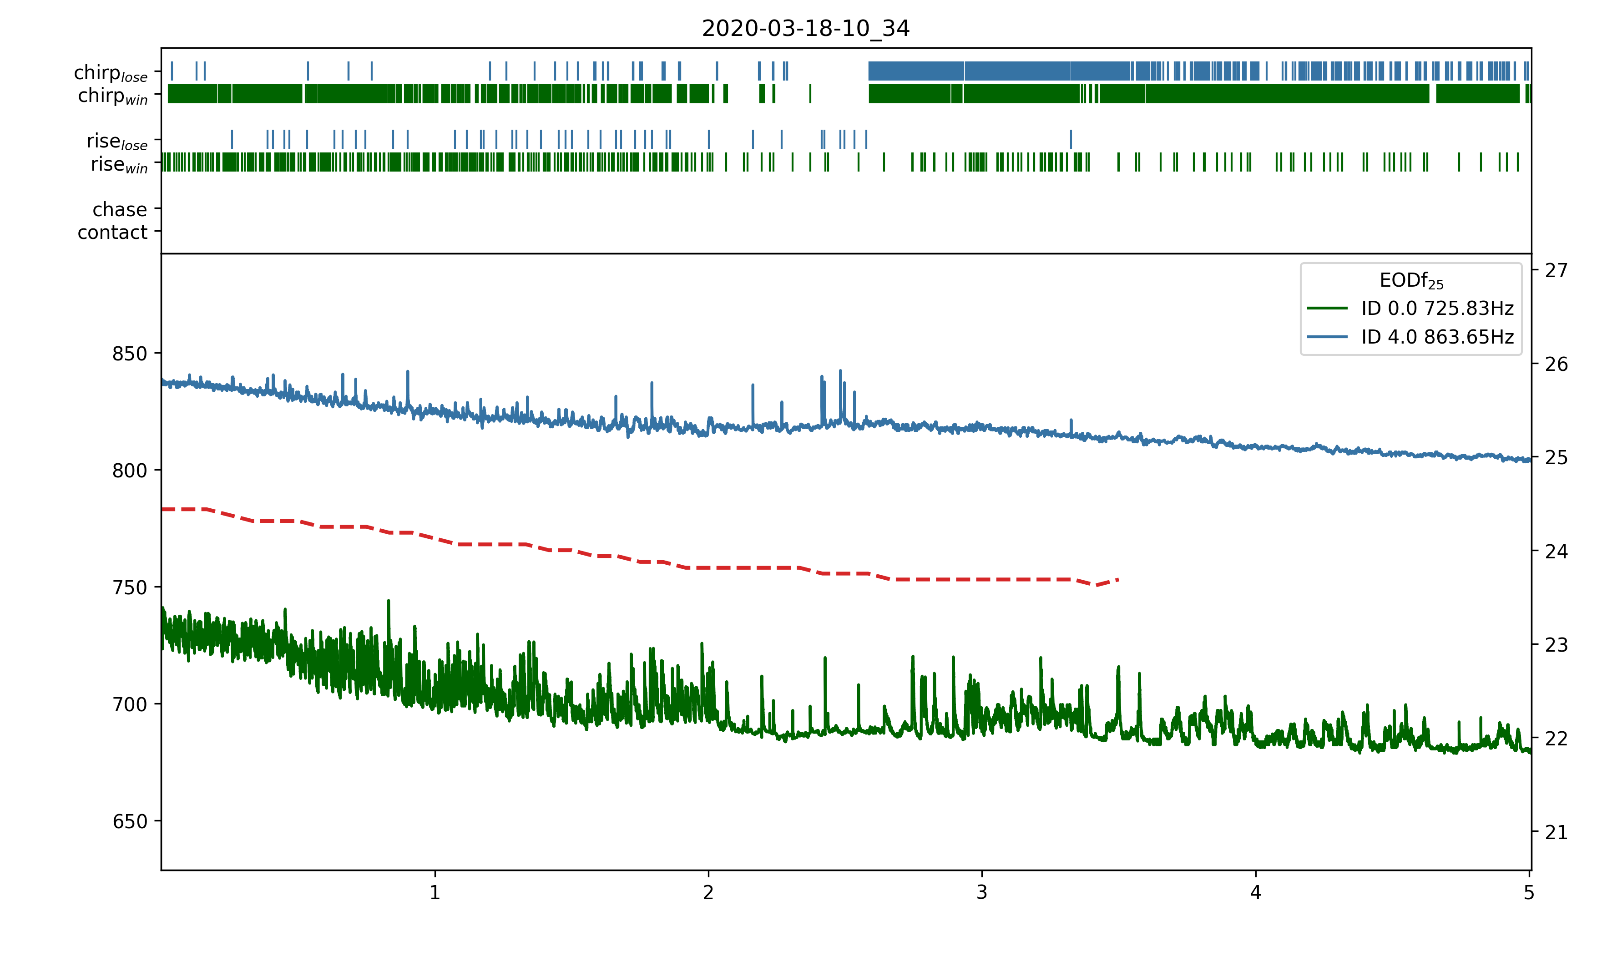The height and width of the screenshot is (967, 1612).
Task: Click the 650 left axis tick label
Action: 130,821
